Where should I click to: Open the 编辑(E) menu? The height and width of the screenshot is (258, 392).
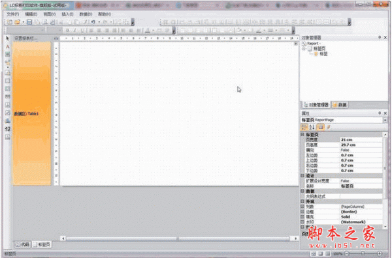[x=31, y=14]
